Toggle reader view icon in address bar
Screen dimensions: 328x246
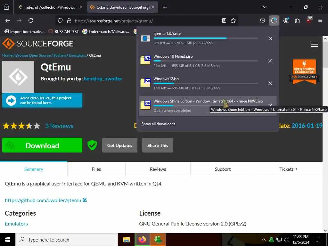click(224, 20)
